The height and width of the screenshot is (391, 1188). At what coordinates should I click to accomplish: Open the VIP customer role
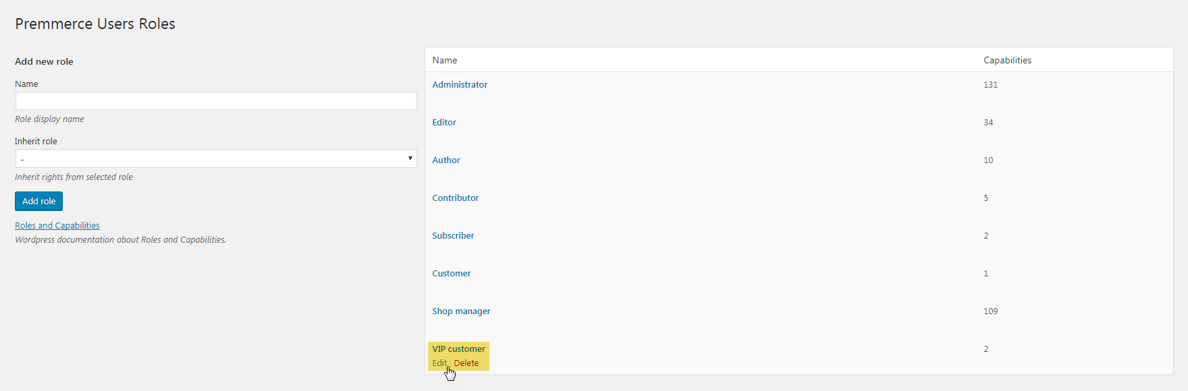point(458,349)
